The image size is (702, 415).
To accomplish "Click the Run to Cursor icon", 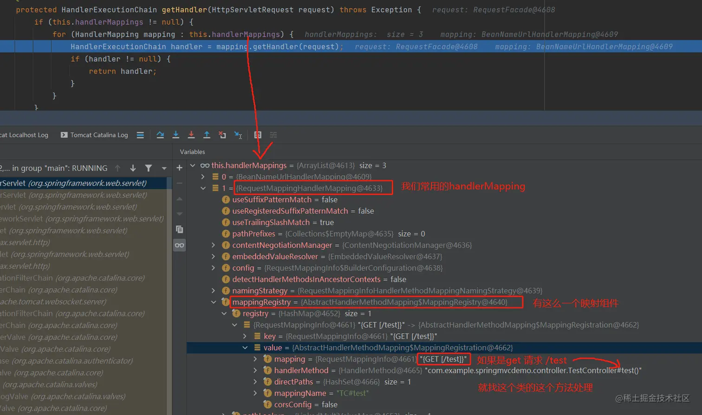I will (x=238, y=135).
